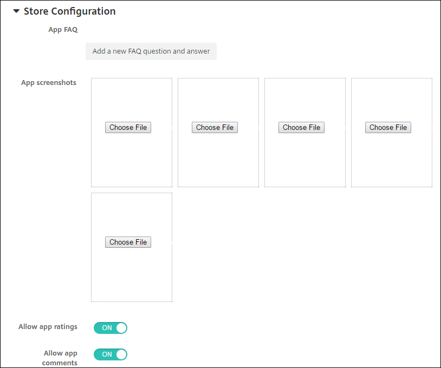Click Add a new FAQ question and answer
Screen dimensions: 441x368
pos(151,51)
